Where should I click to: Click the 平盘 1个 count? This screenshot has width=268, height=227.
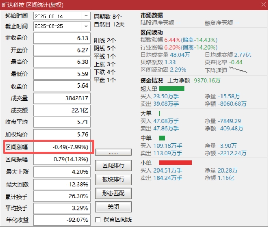pyautogui.click(x=105, y=80)
